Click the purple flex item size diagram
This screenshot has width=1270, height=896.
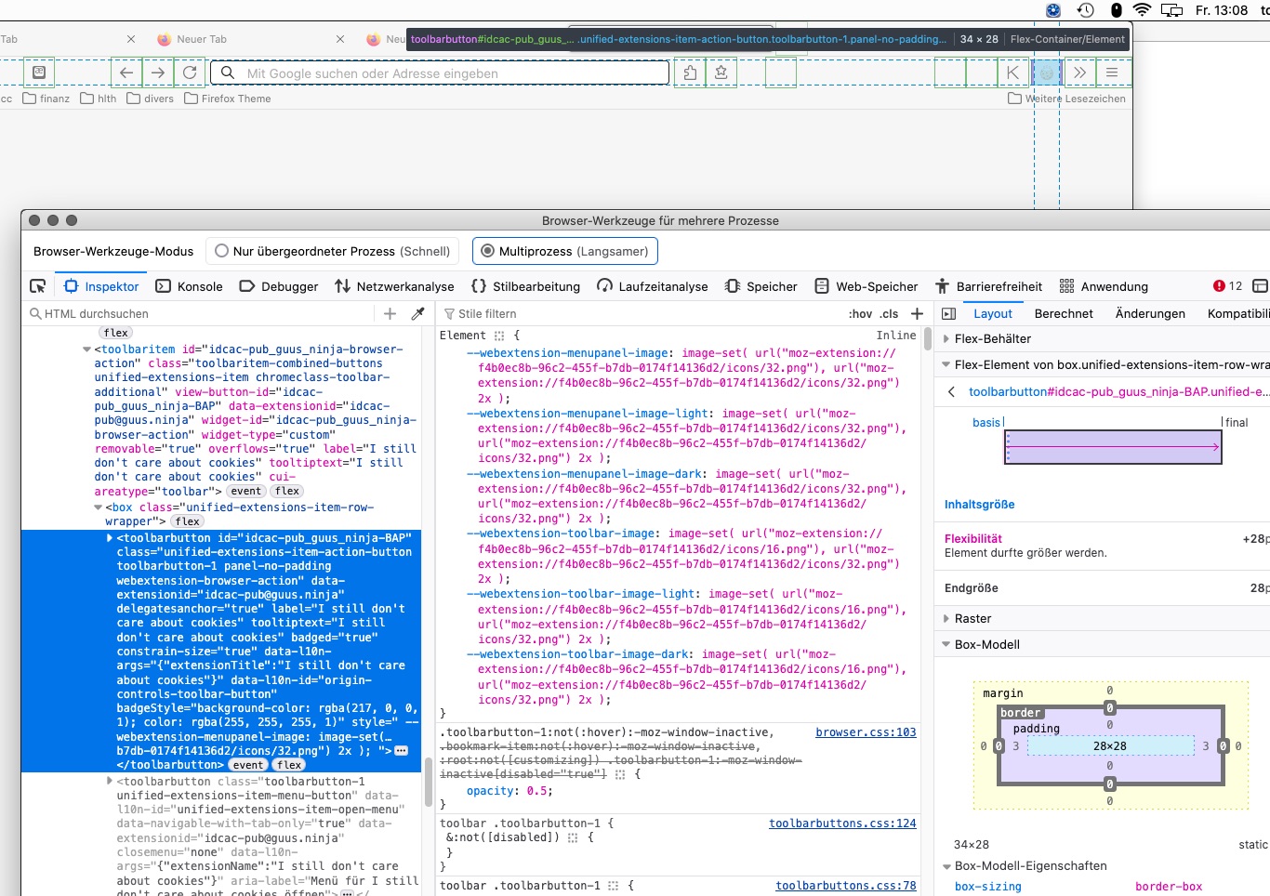[x=1113, y=447]
